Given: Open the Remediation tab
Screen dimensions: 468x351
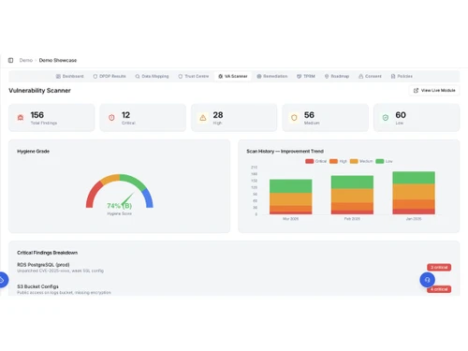Looking at the screenshot, I should click(272, 76).
